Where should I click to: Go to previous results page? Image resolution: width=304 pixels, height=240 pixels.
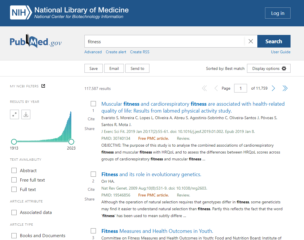click(x=216, y=88)
